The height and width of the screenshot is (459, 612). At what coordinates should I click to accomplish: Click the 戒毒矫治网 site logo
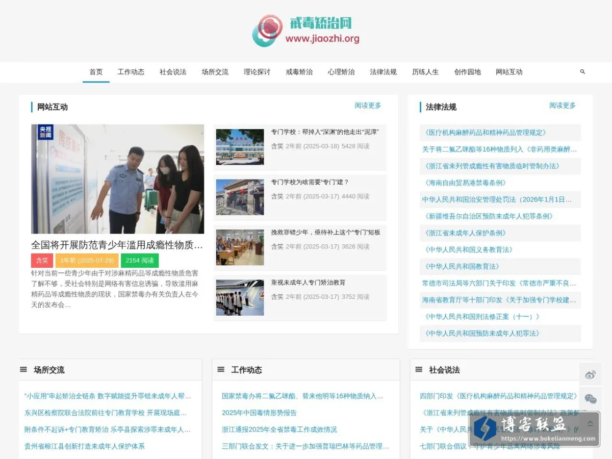coord(306,31)
